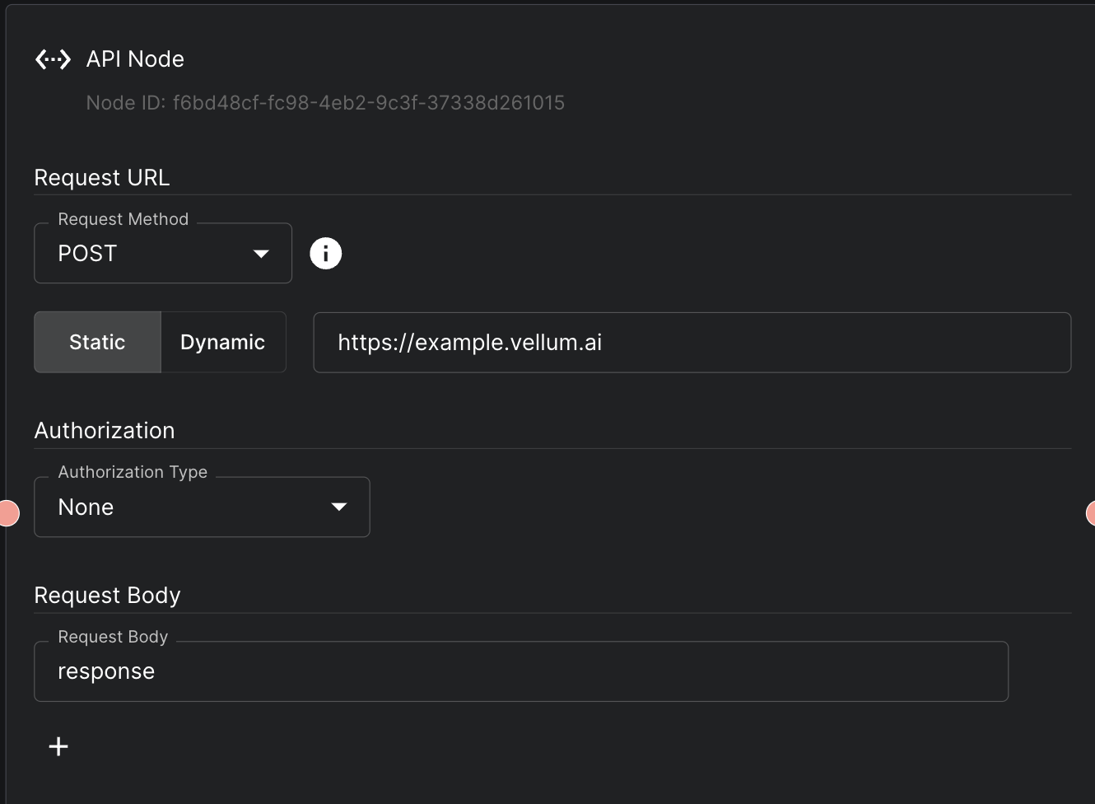Open the Request Method POST dropdown
The width and height of the screenshot is (1095, 804).
163,253
